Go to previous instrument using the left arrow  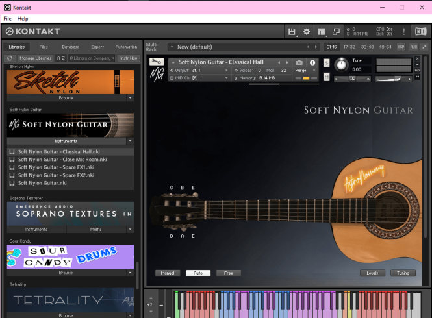(x=279, y=63)
